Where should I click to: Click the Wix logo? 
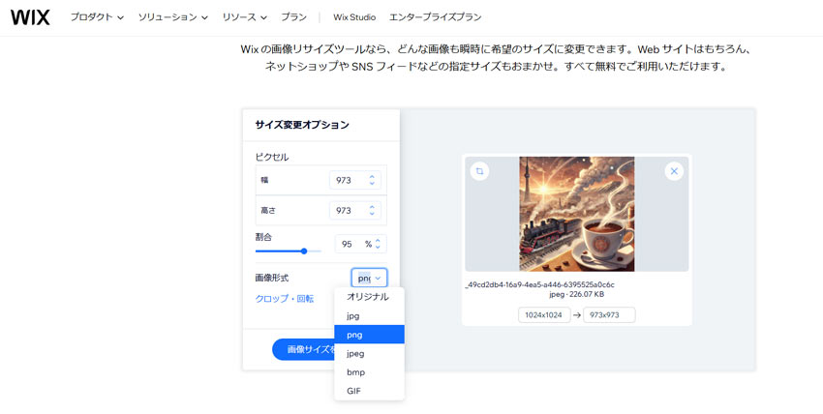30,17
